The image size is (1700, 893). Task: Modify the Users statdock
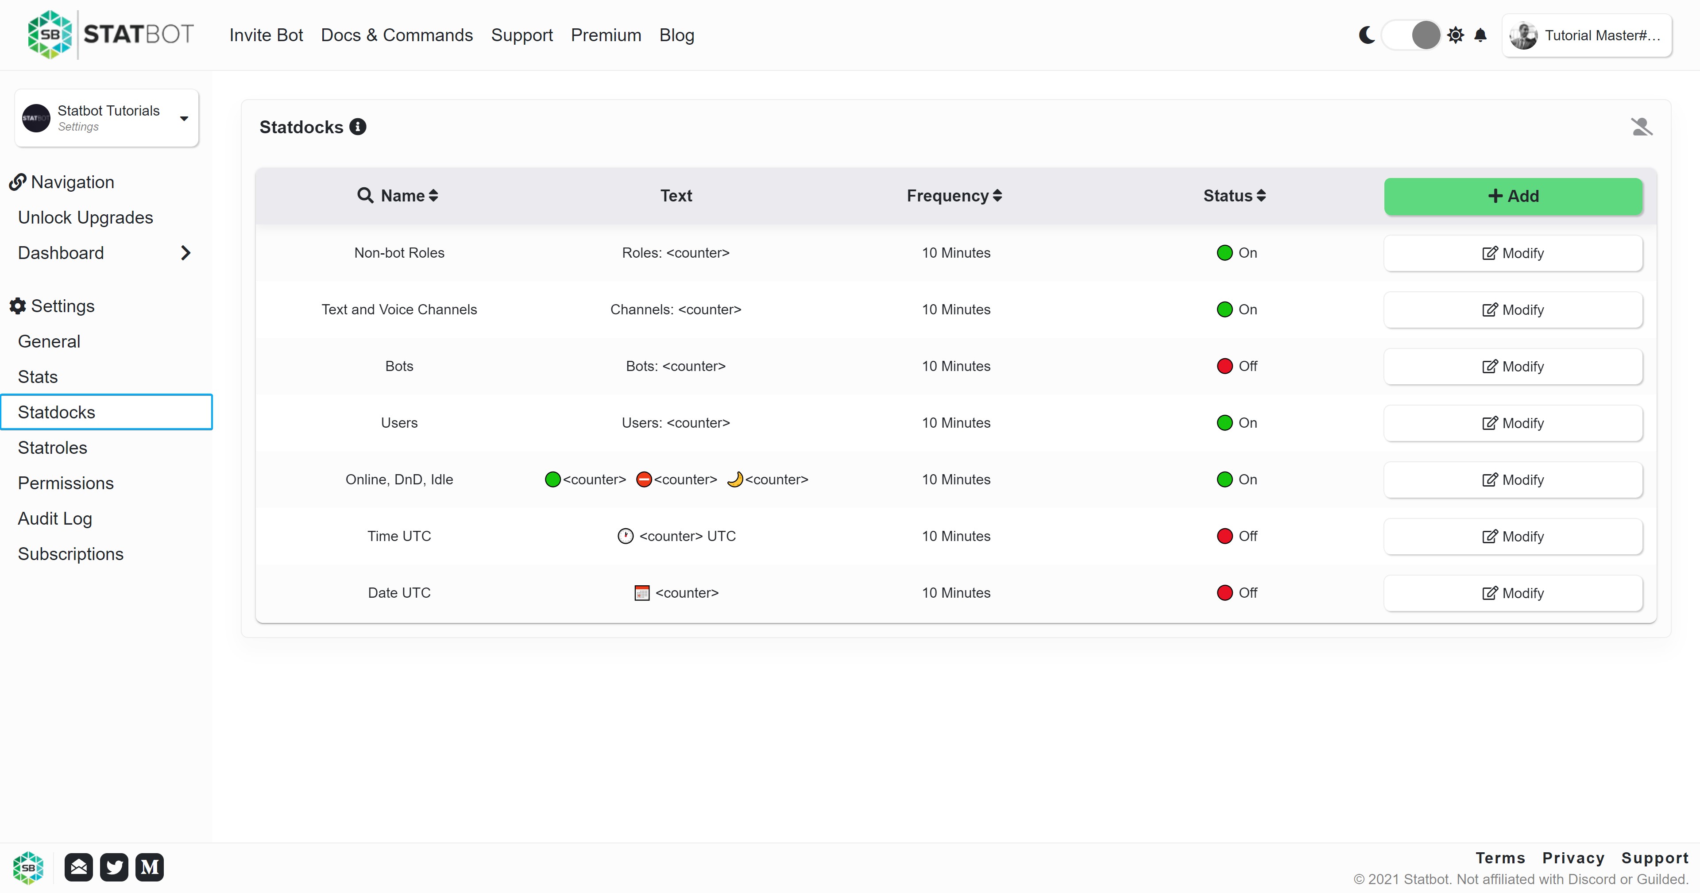[x=1513, y=424]
